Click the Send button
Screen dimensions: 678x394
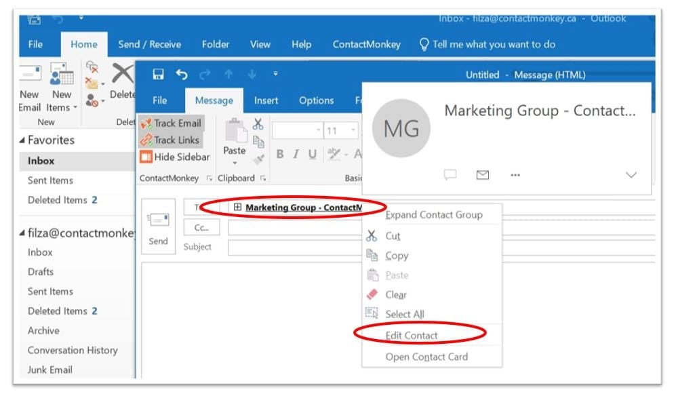[x=157, y=233]
